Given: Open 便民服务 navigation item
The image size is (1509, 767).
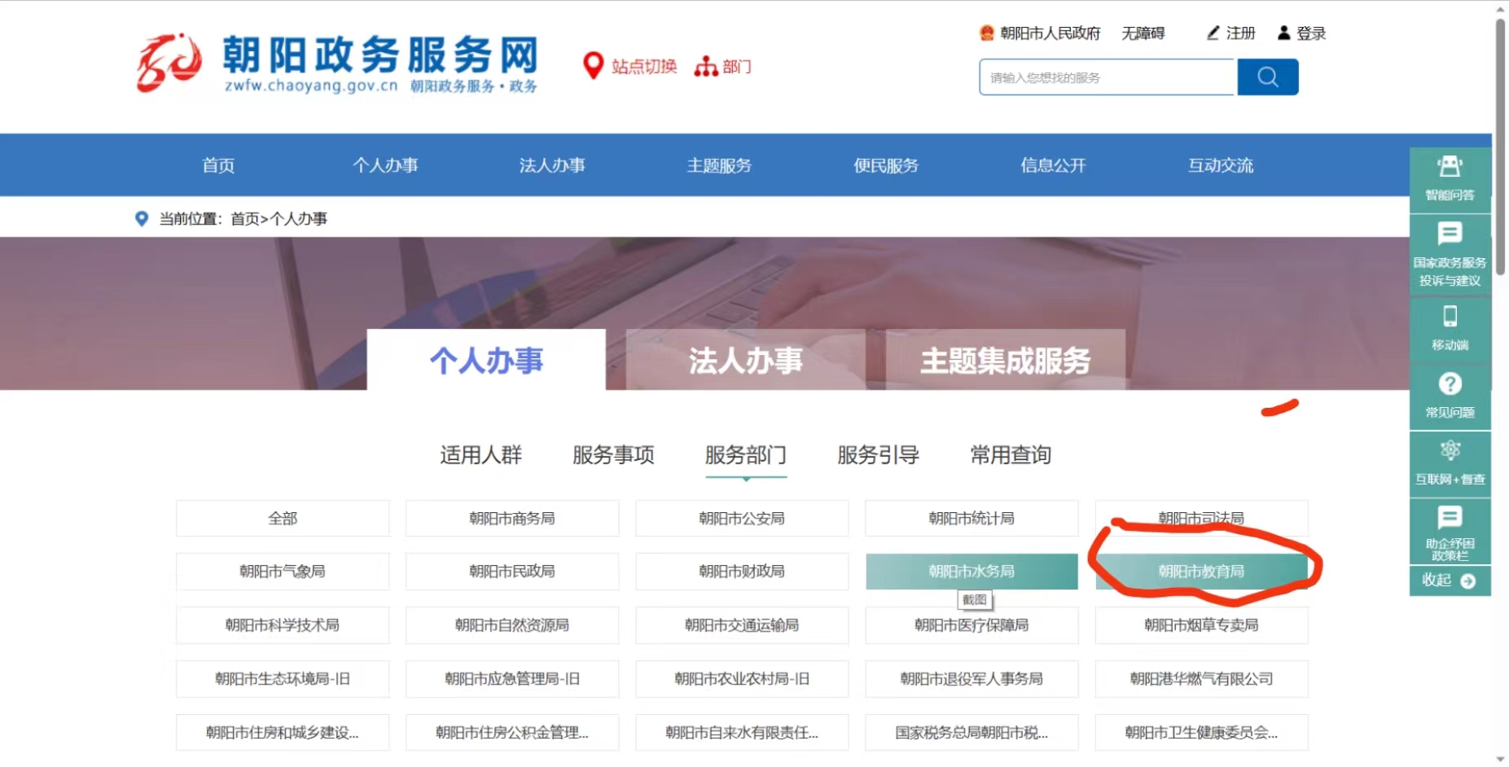Looking at the screenshot, I should click(886, 165).
